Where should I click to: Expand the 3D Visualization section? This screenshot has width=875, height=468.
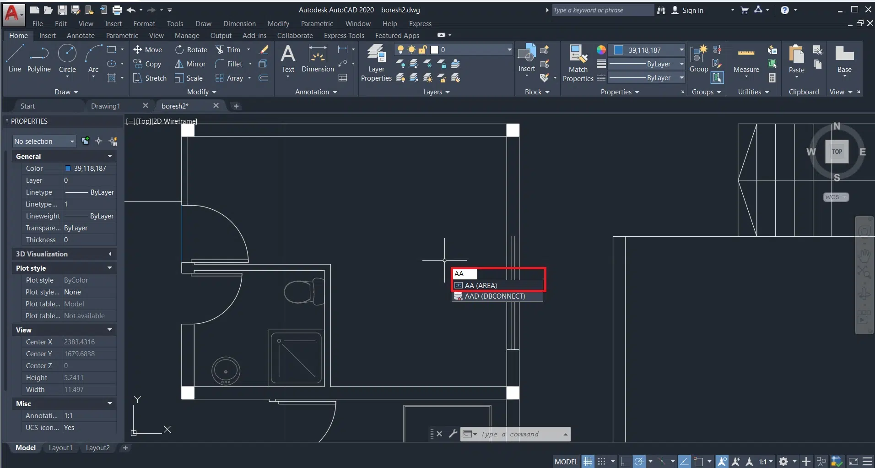pos(110,254)
